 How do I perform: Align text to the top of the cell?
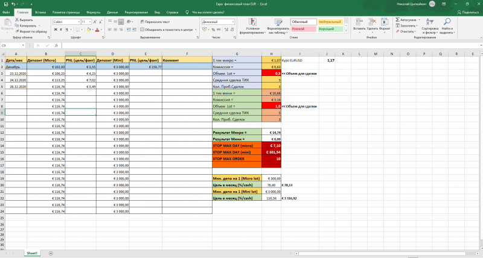(x=110, y=22)
